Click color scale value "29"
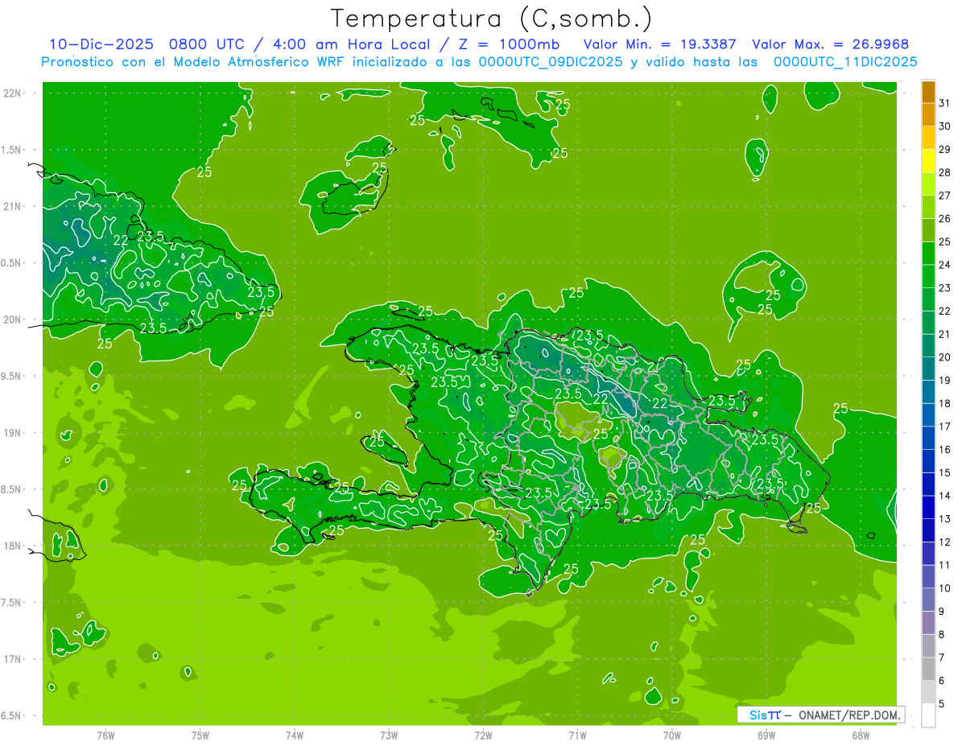 945,150
